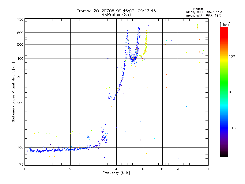This screenshot has width=245, height=184.
Task: Click the y-axis tick label '100'
Action: point(20,148)
